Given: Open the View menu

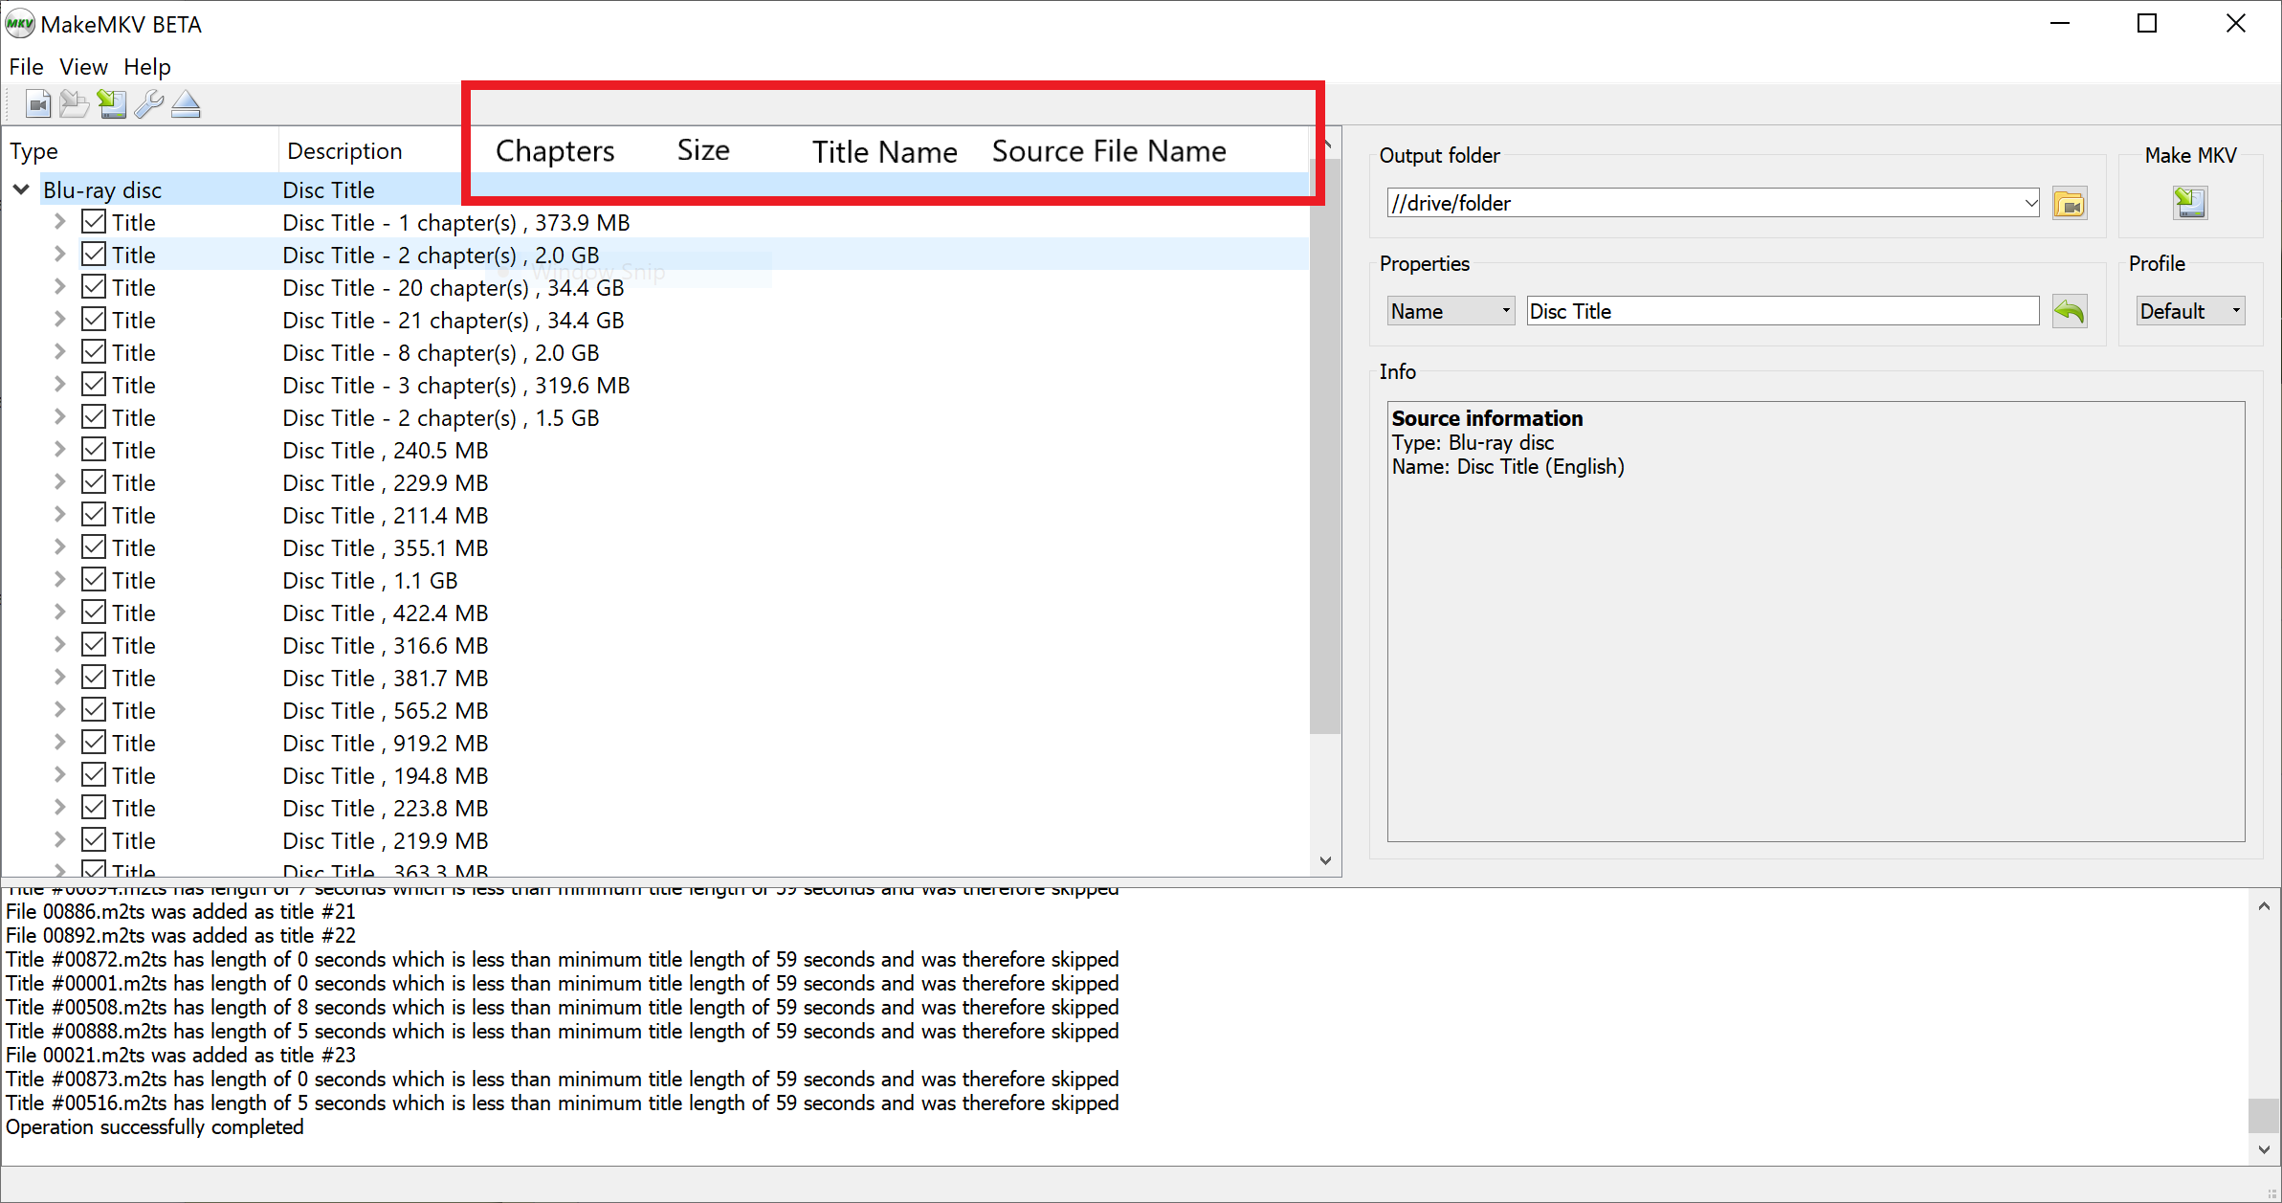Looking at the screenshot, I should [x=83, y=67].
